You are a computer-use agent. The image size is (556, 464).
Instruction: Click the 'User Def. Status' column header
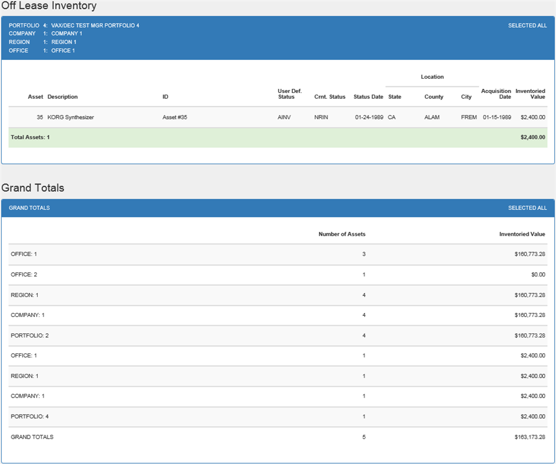point(289,94)
